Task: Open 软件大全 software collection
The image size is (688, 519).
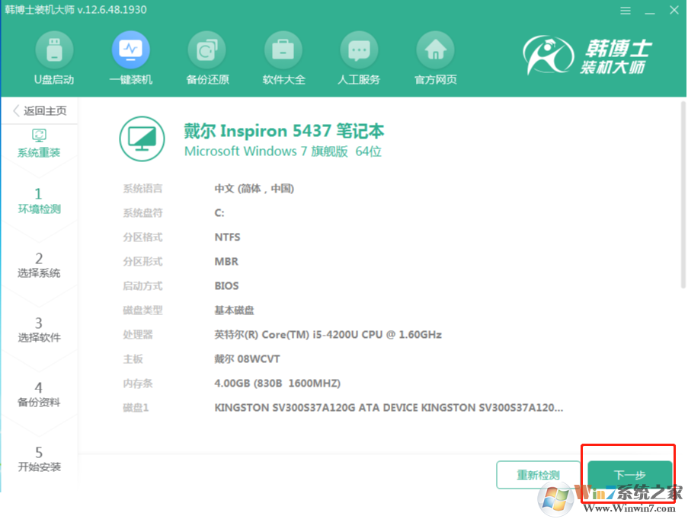Action: coord(283,57)
